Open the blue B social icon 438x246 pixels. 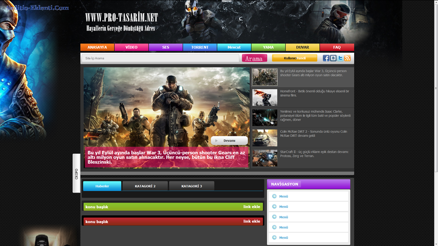coord(333,58)
